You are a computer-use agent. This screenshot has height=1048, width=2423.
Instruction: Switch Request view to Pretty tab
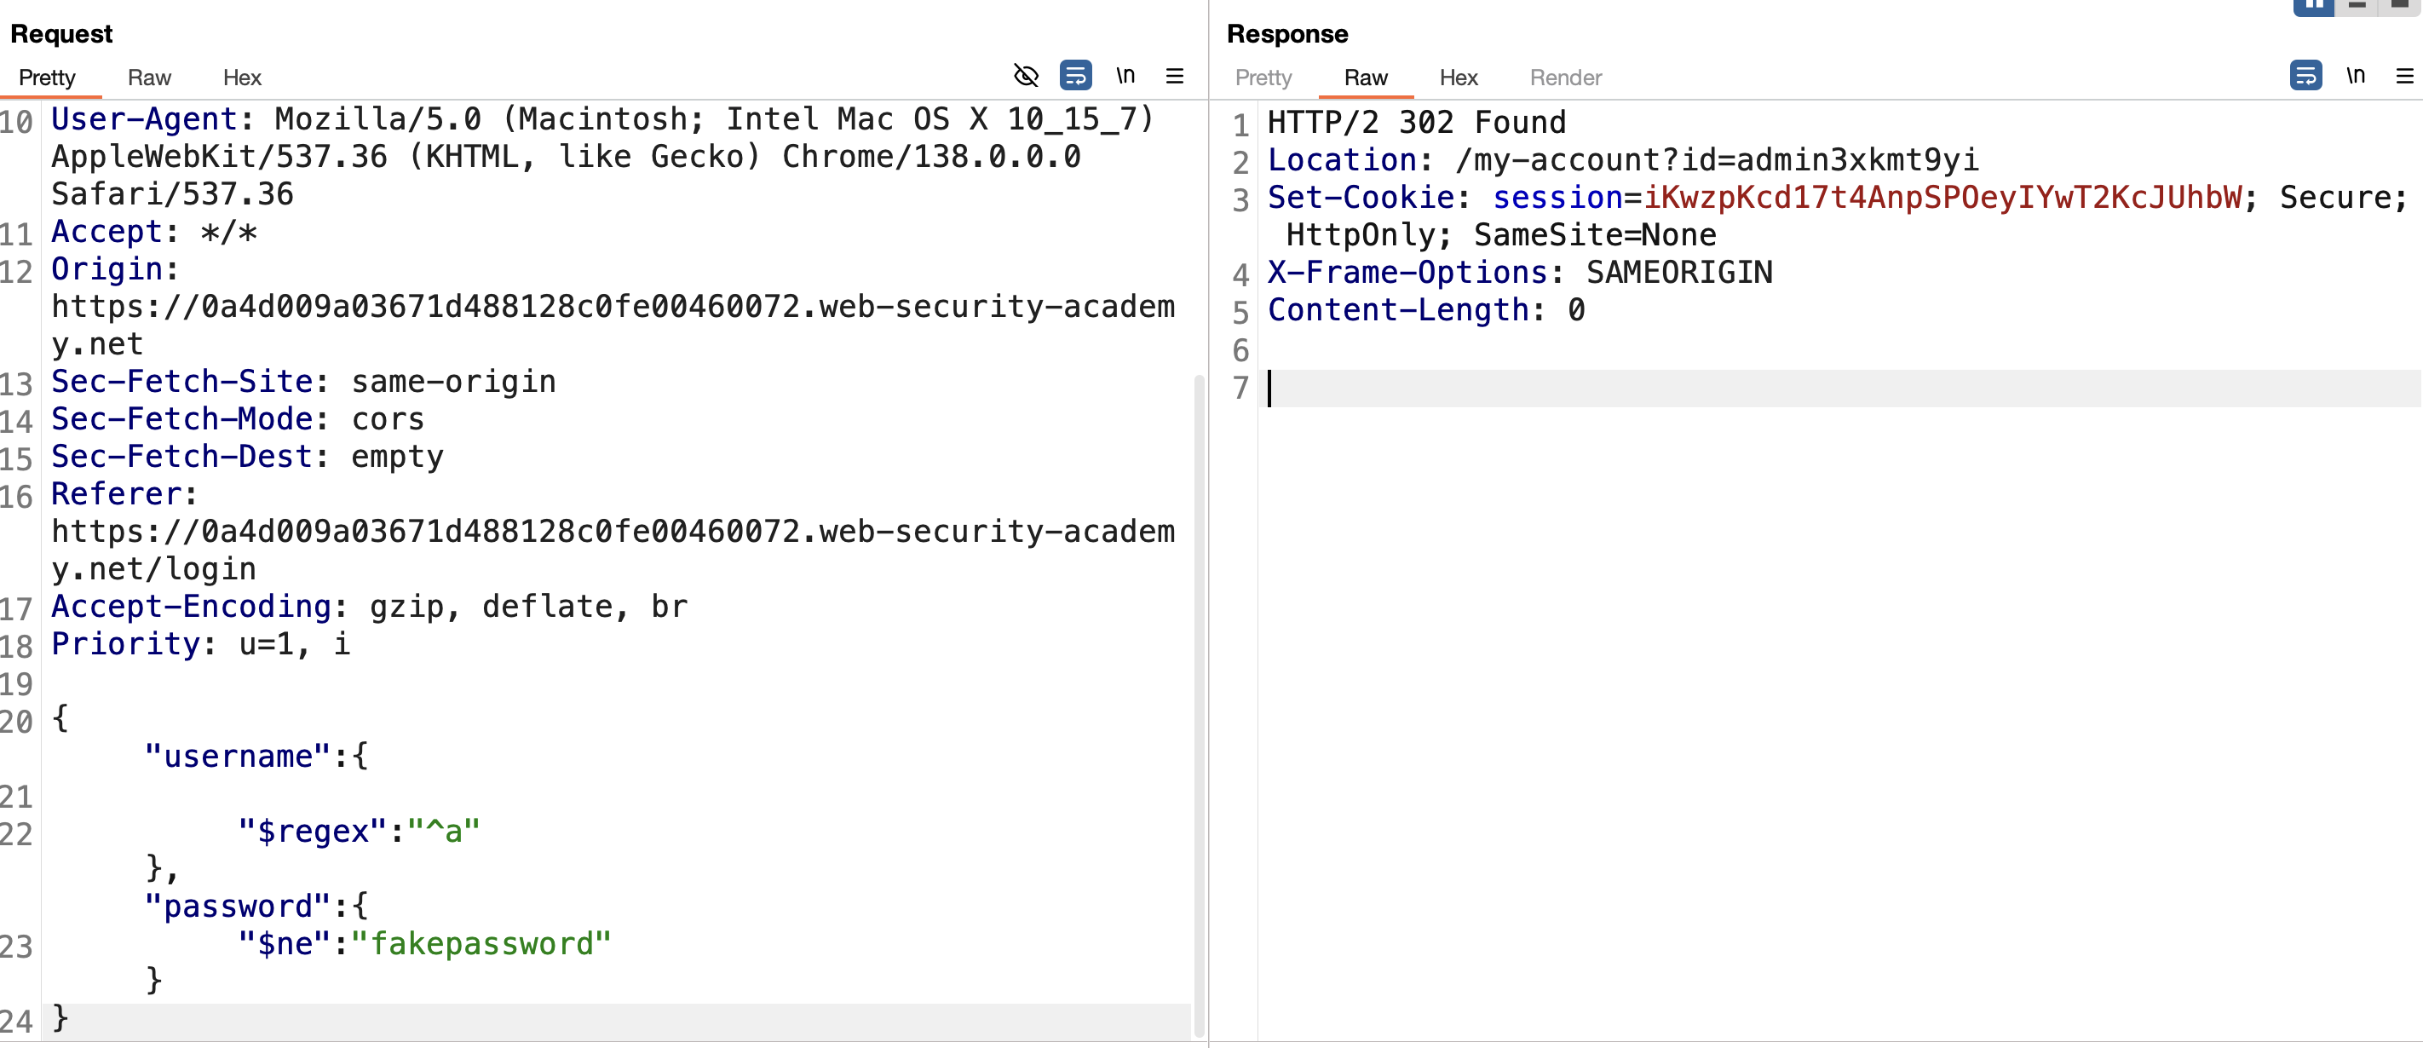pos(47,78)
